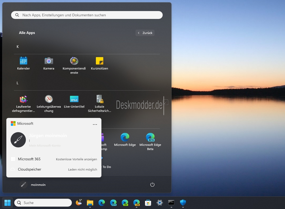Open Komponentendienste
The width and height of the screenshot is (285, 209).
click(74, 66)
